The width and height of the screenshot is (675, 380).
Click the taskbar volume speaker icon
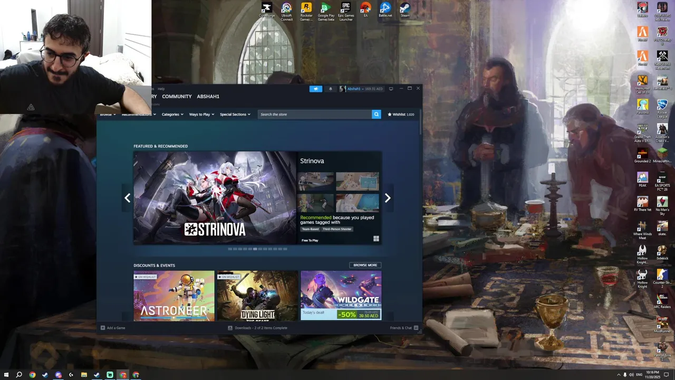coord(632,375)
